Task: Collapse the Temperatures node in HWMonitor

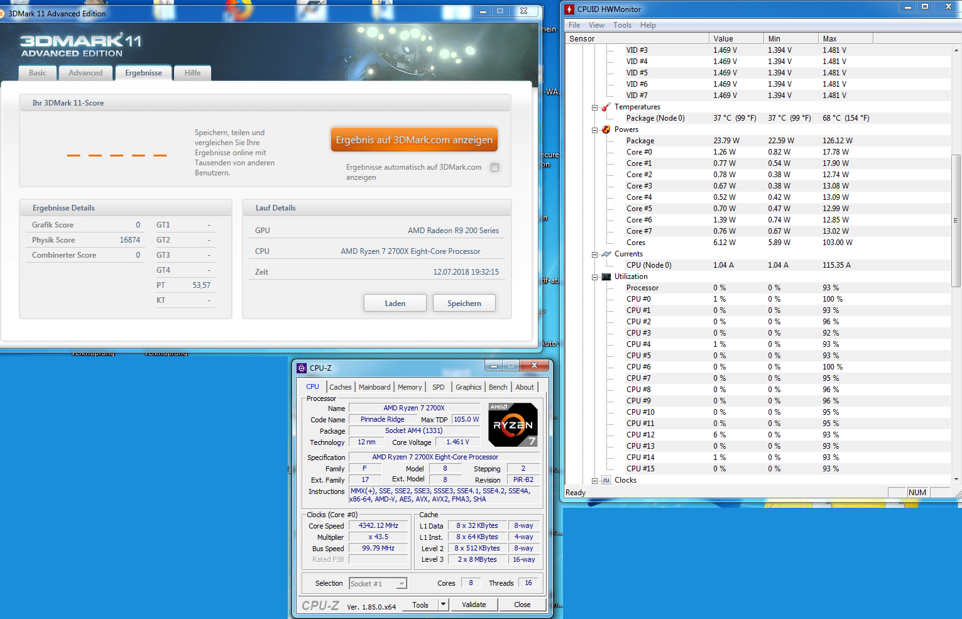Action: [595, 107]
